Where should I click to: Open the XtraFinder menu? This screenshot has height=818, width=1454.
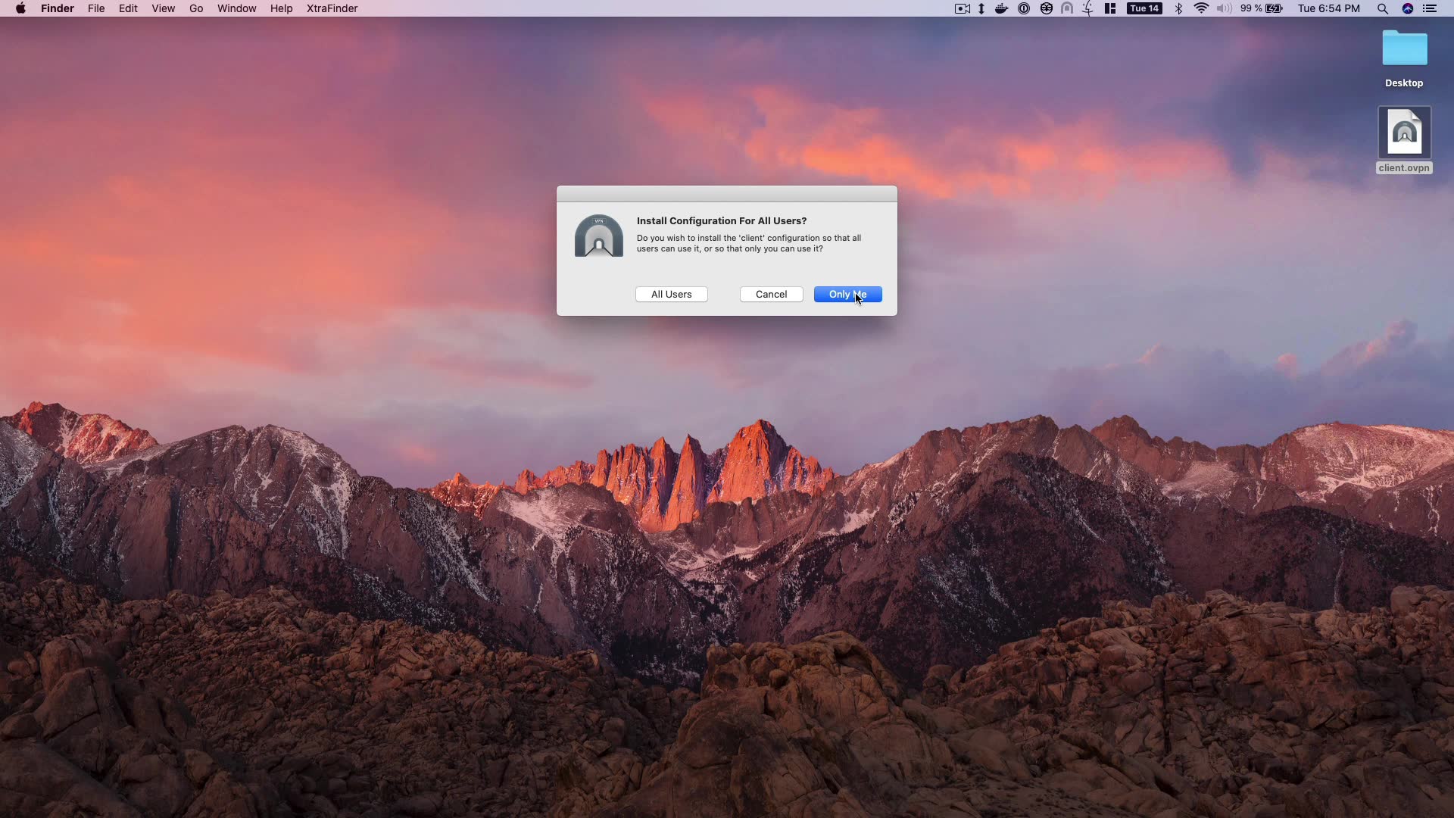(332, 8)
